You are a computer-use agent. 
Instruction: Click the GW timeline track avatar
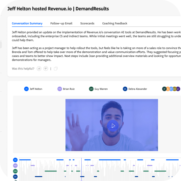[x=15, y=171]
